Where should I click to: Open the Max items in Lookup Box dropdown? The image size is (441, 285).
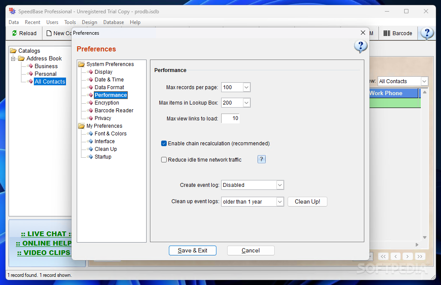click(246, 103)
